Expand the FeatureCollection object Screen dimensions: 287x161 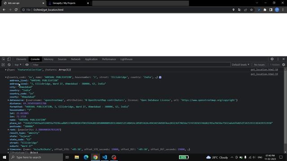(x=6, y=70)
